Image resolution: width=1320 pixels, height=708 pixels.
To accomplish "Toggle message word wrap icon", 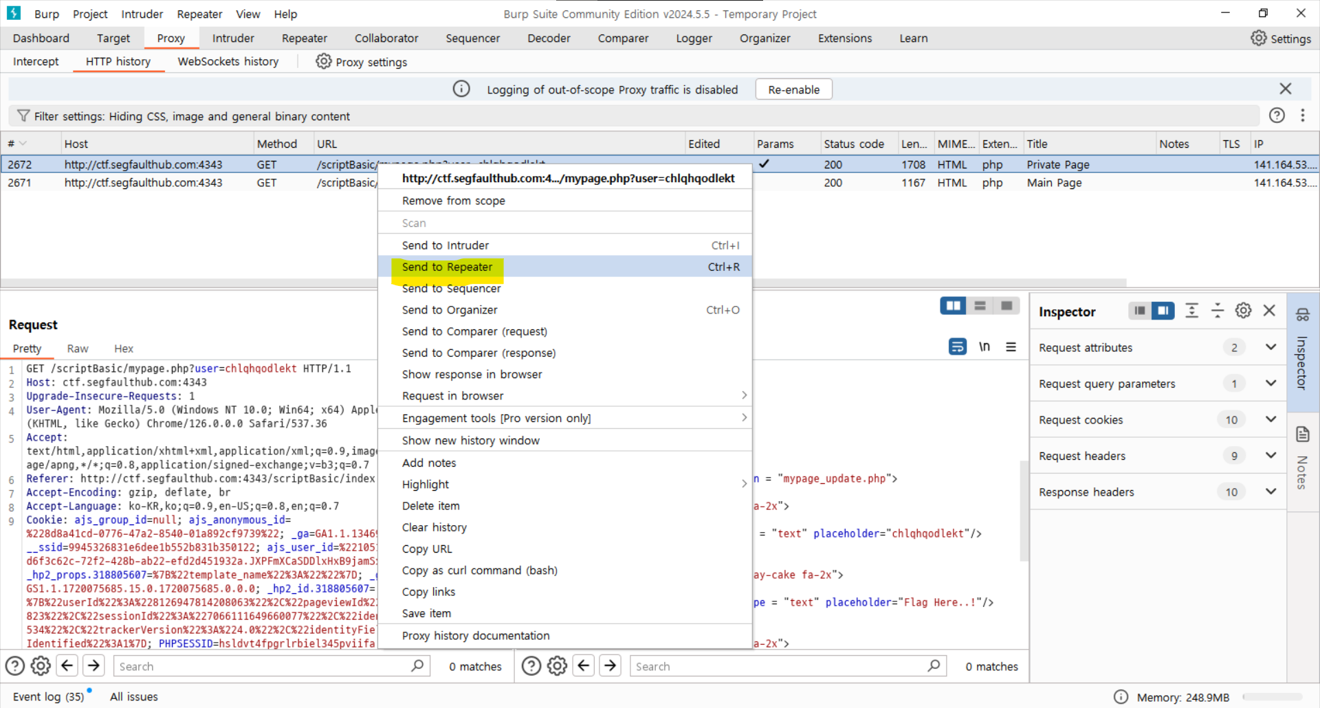I will click(x=957, y=347).
